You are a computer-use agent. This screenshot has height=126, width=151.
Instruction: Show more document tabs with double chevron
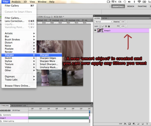[x=92, y=20]
